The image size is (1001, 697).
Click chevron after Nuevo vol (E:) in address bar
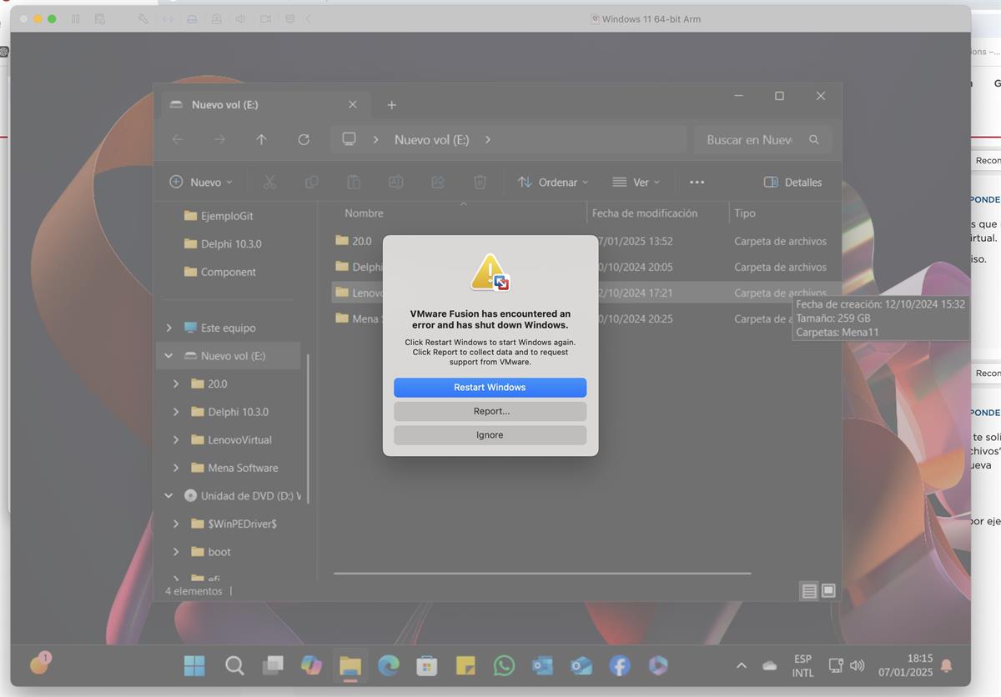tap(488, 139)
